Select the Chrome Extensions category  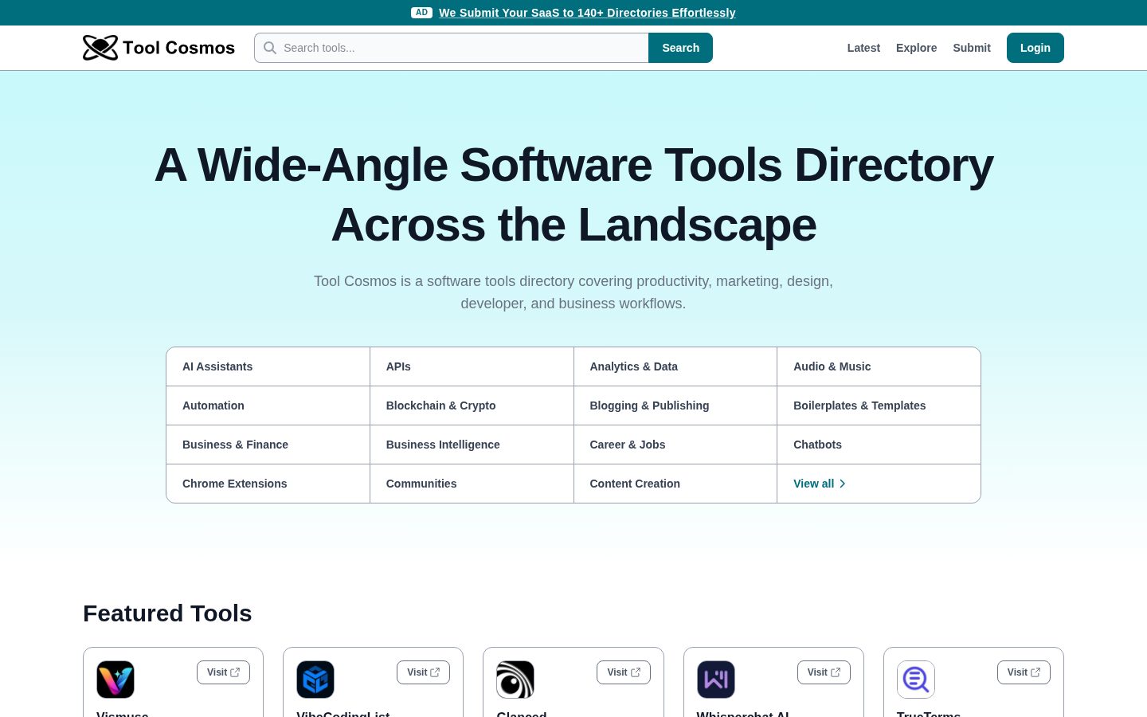coord(268,484)
